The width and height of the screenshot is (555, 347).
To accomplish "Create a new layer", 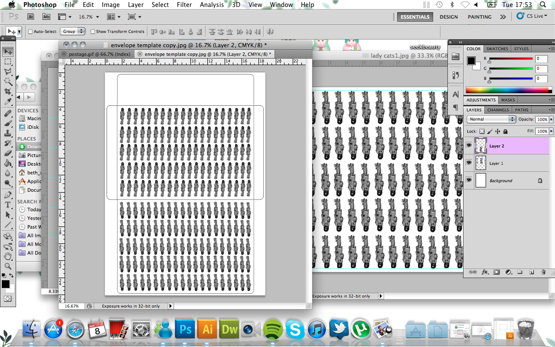I will [x=532, y=272].
